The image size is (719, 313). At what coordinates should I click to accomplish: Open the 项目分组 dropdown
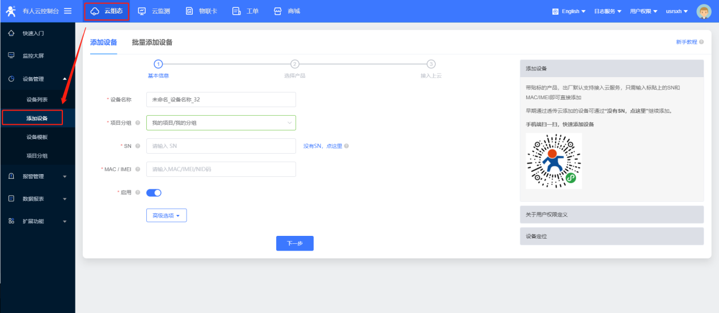click(221, 123)
